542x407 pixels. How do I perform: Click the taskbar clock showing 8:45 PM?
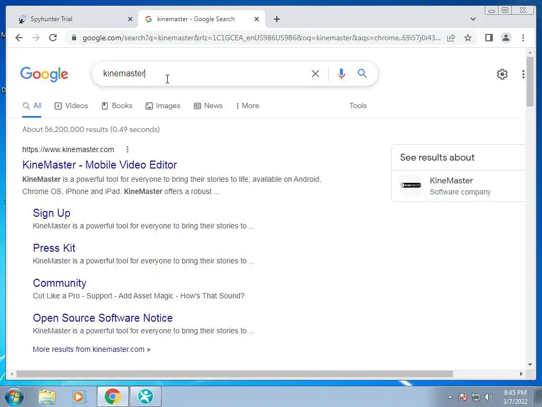tap(515, 397)
